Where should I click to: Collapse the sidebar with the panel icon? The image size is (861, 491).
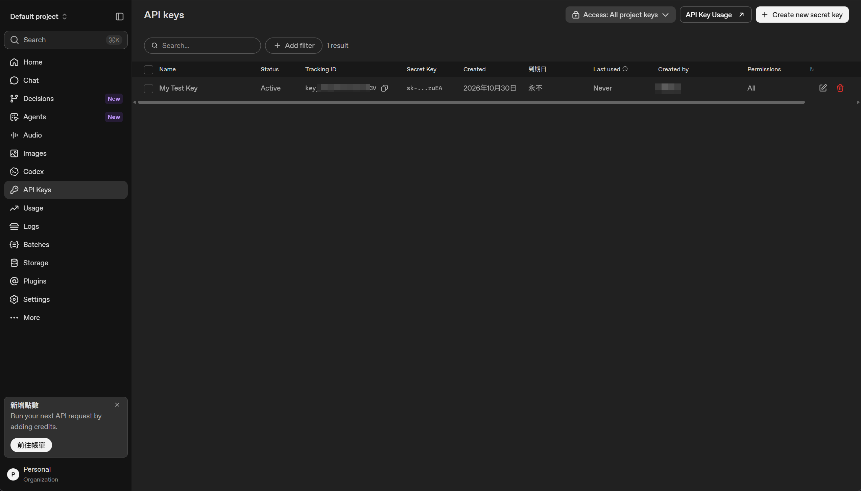(x=119, y=17)
